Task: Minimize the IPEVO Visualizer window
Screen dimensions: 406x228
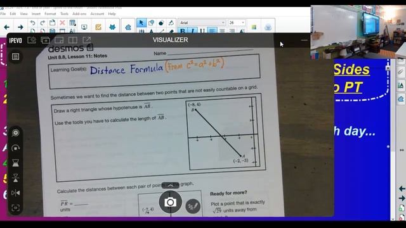Action: 304,40
